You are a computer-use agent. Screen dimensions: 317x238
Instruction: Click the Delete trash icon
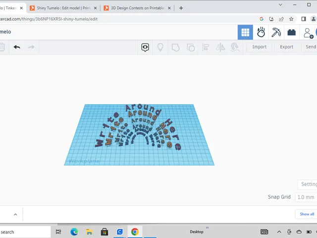(2, 47)
